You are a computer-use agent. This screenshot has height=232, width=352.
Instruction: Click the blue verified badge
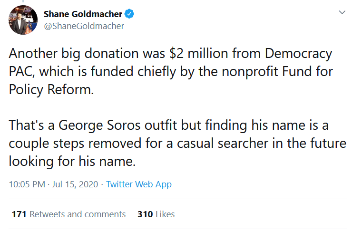coord(129,14)
